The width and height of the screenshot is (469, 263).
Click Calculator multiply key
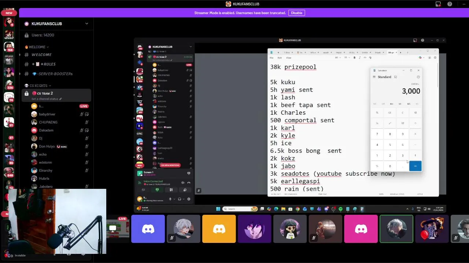[x=415, y=134]
